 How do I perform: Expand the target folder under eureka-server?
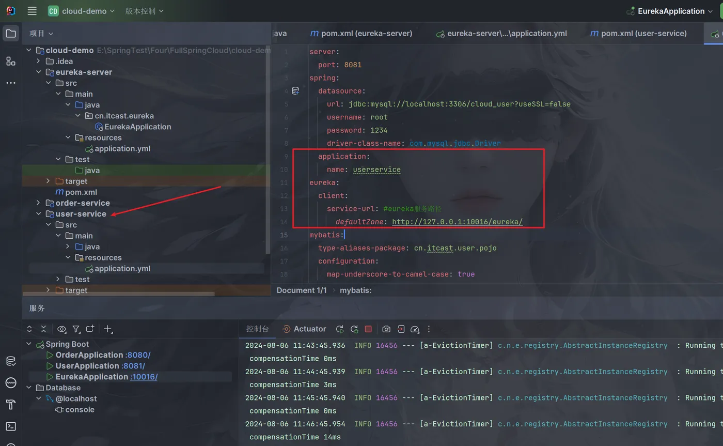click(x=48, y=181)
